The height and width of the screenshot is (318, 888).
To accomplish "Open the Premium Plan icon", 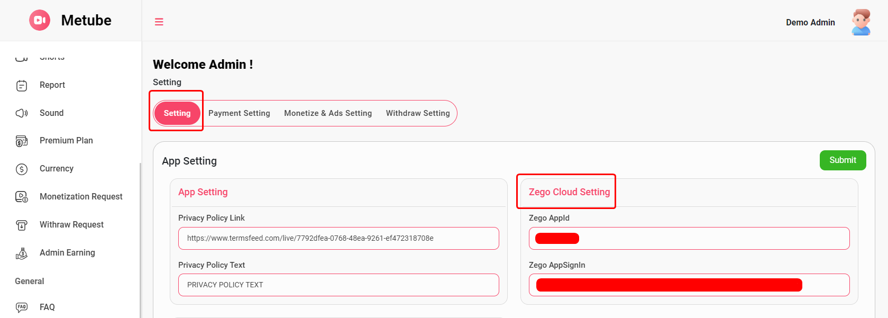I will 22,141.
